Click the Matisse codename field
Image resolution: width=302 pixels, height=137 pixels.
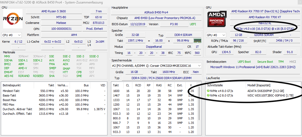61,23
